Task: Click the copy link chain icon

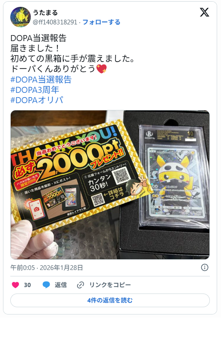Action: pyautogui.click(x=81, y=285)
